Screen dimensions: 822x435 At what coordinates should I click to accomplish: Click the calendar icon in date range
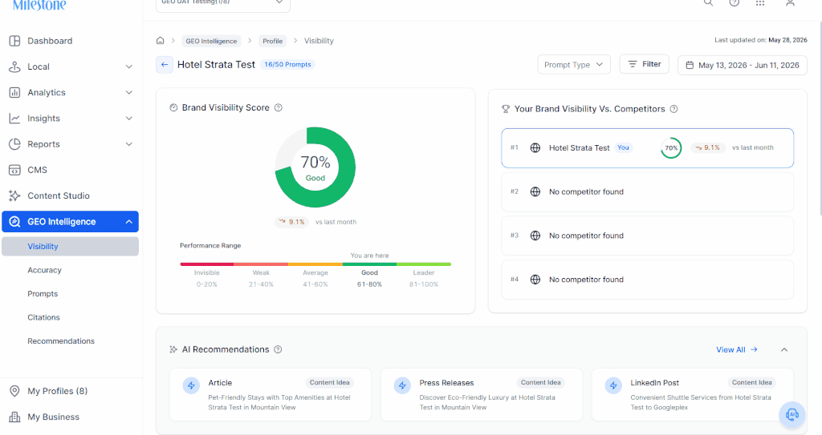click(x=690, y=65)
